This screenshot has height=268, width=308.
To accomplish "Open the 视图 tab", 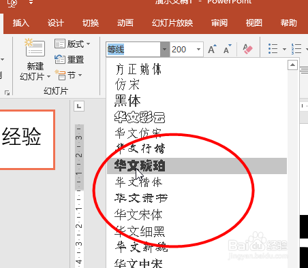I will tap(254, 23).
